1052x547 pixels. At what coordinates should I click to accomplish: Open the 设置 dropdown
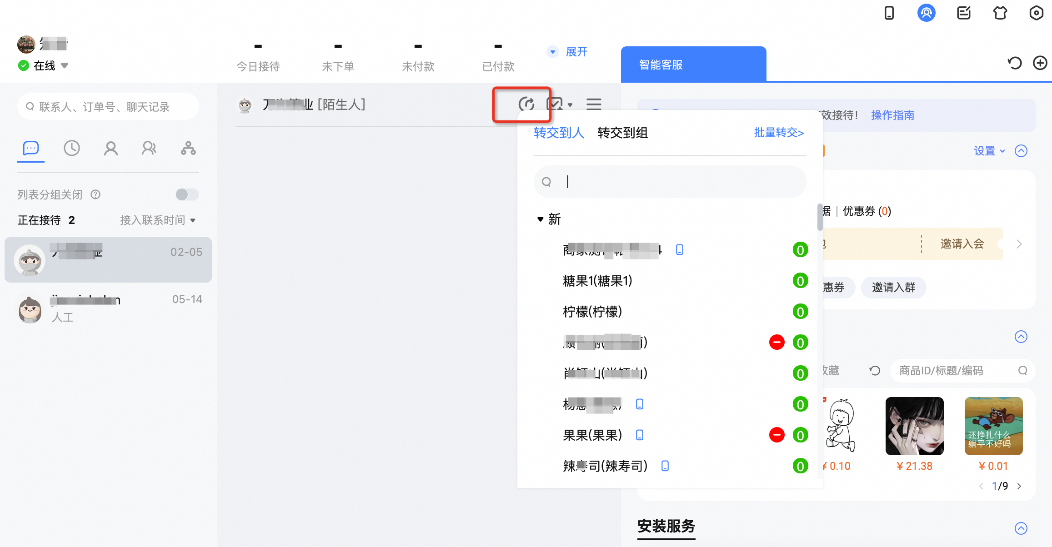tap(989, 151)
